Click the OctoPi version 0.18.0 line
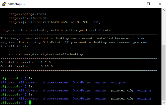This screenshot has height=105, width=166. 27,66
